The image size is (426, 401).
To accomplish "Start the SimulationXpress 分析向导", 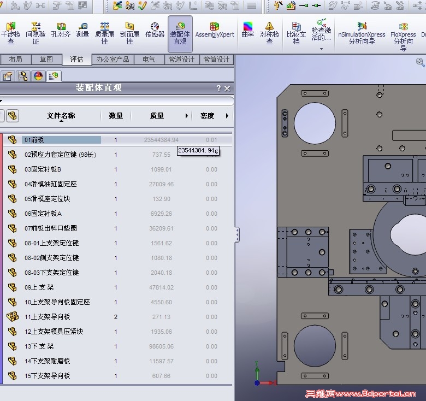I will click(362, 33).
